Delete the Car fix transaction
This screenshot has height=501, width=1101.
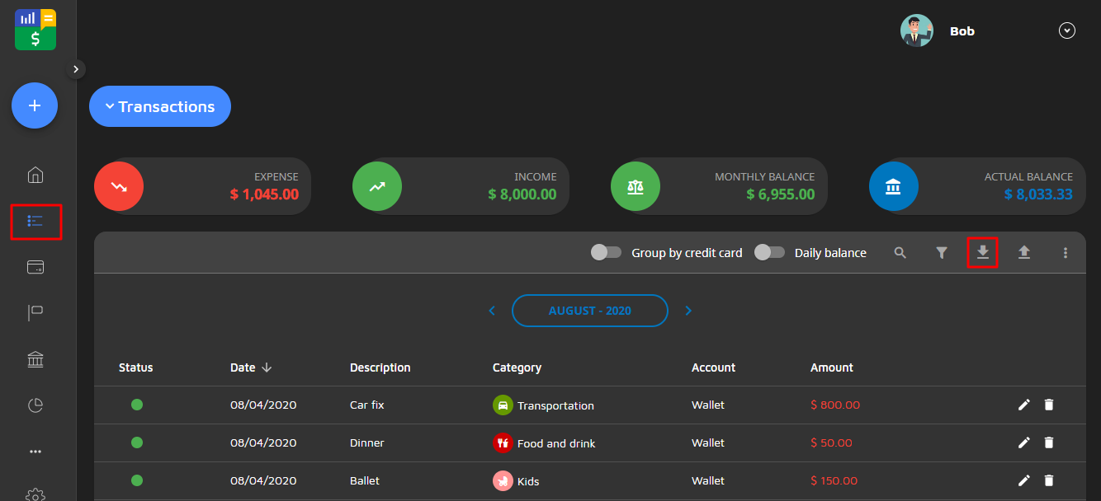coord(1049,405)
